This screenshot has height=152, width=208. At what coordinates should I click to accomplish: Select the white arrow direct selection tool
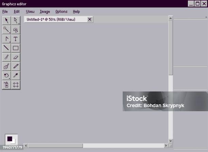(x=16, y=21)
